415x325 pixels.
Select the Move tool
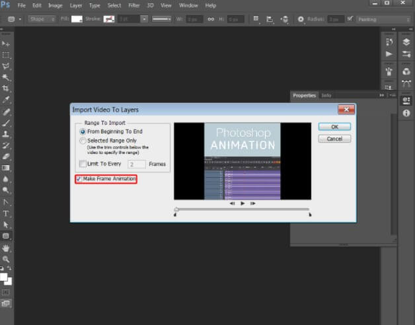click(6, 44)
